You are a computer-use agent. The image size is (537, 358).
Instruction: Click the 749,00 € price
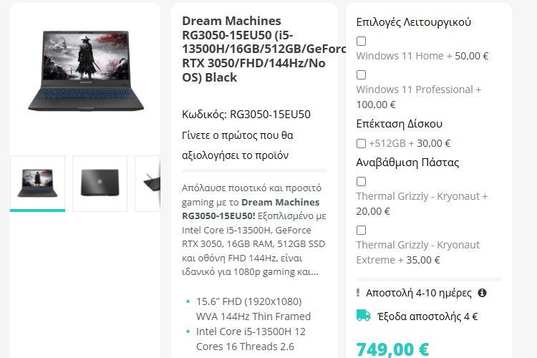(x=392, y=349)
